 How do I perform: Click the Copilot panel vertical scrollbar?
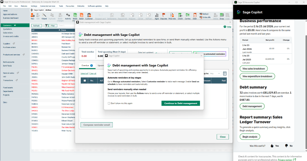coord(306,92)
